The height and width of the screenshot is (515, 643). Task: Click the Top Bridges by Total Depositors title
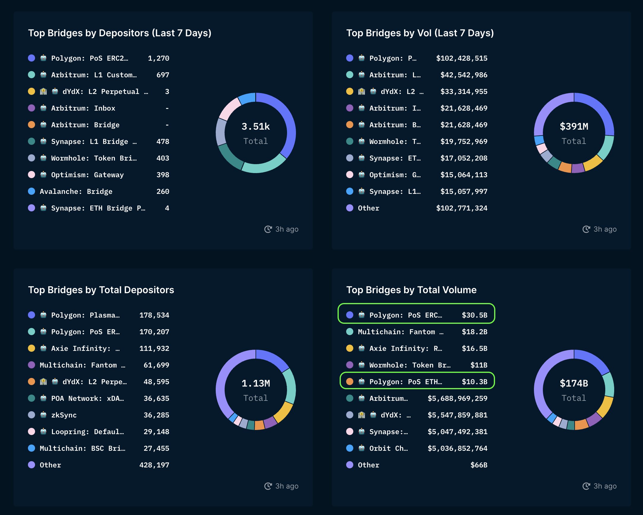[x=101, y=290]
